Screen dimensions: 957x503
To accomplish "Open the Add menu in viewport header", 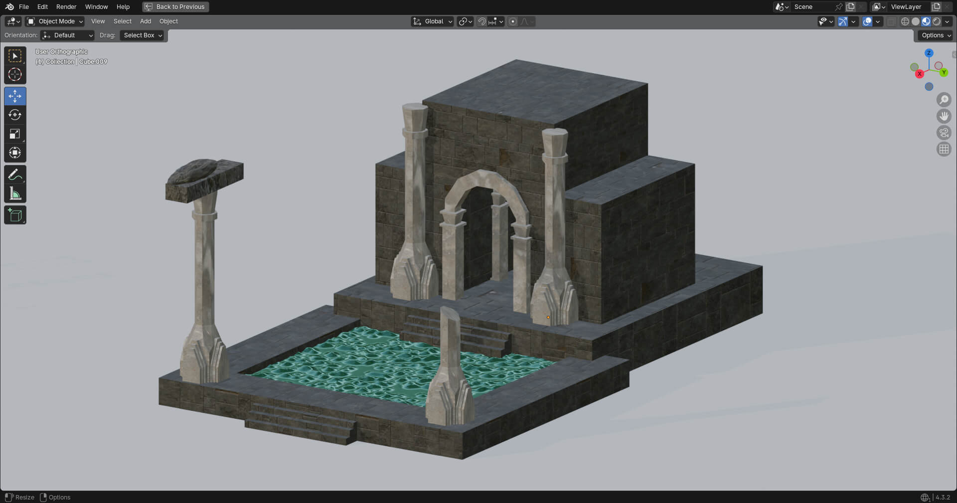I will [146, 21].
